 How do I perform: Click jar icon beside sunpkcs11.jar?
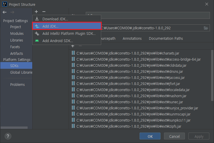click(73, 120)
